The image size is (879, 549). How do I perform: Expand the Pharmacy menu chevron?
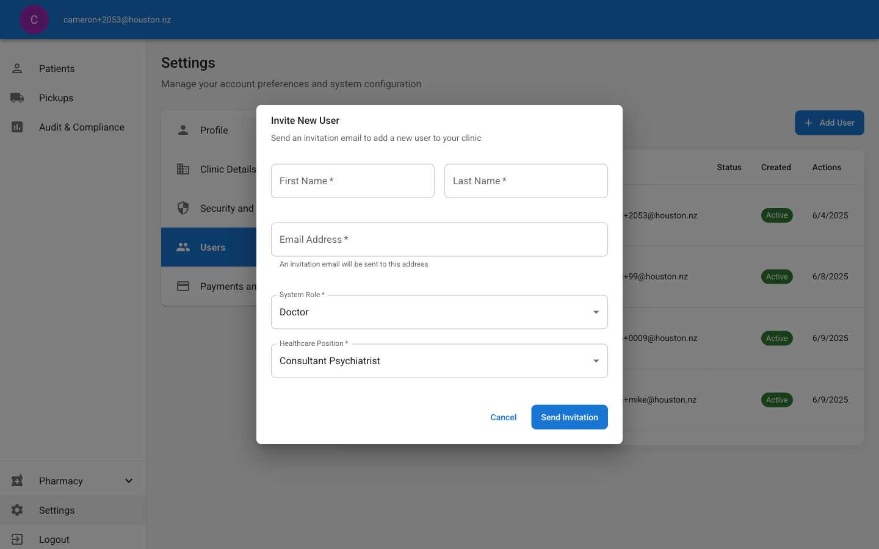[x=129, y=481]
